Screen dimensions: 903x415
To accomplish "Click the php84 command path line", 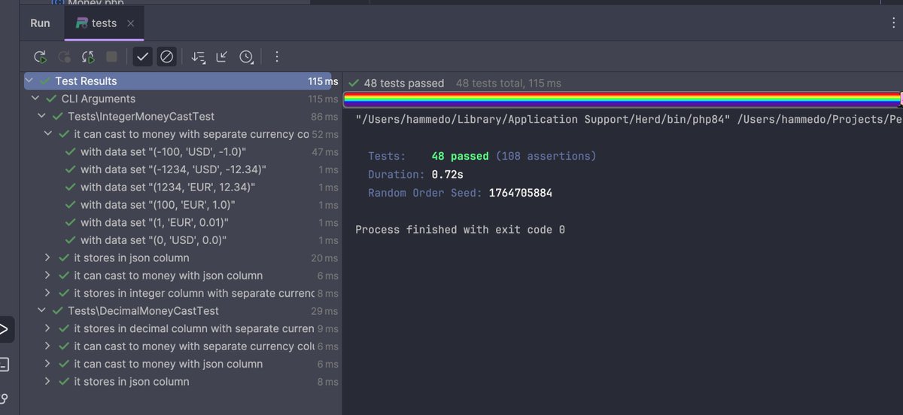I will 629,119.
